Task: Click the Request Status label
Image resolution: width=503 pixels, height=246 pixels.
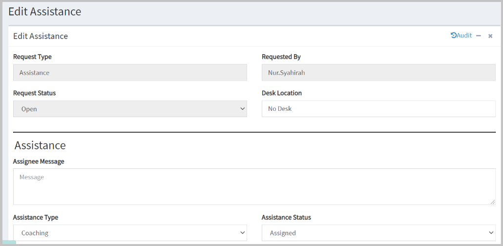Action: 34,93
